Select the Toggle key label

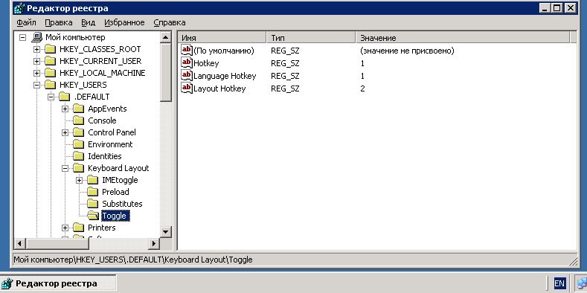click(115, 216)
